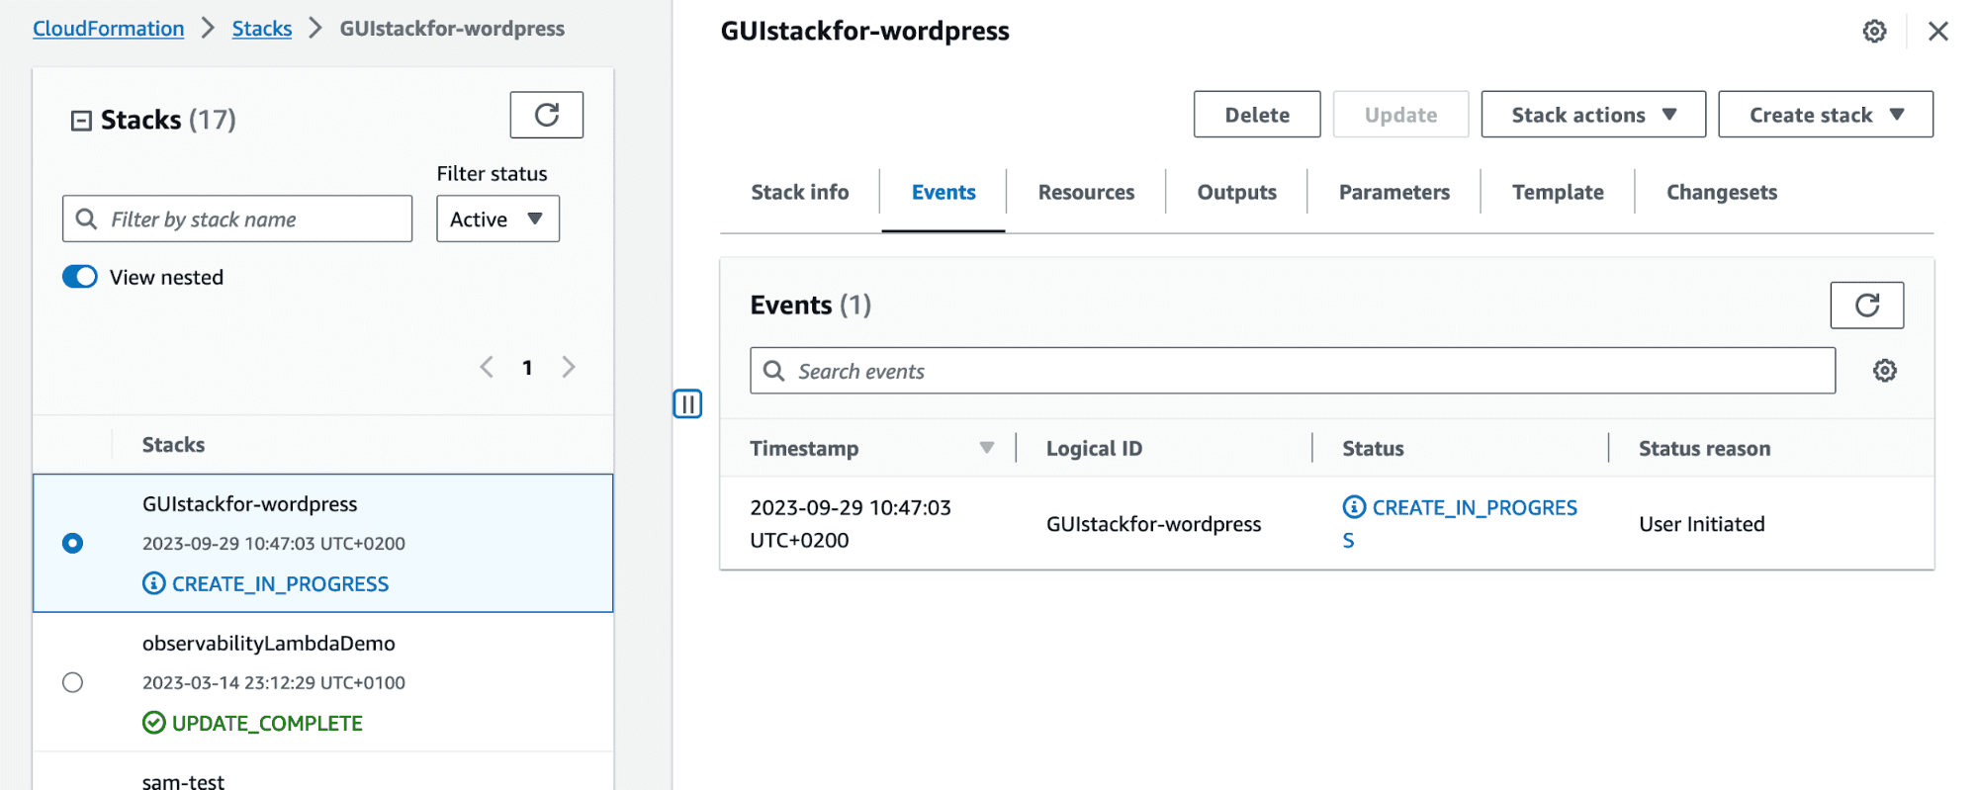
Task: Click UPDATE_COMPLETE status text
Action: (x=267, y=723)
